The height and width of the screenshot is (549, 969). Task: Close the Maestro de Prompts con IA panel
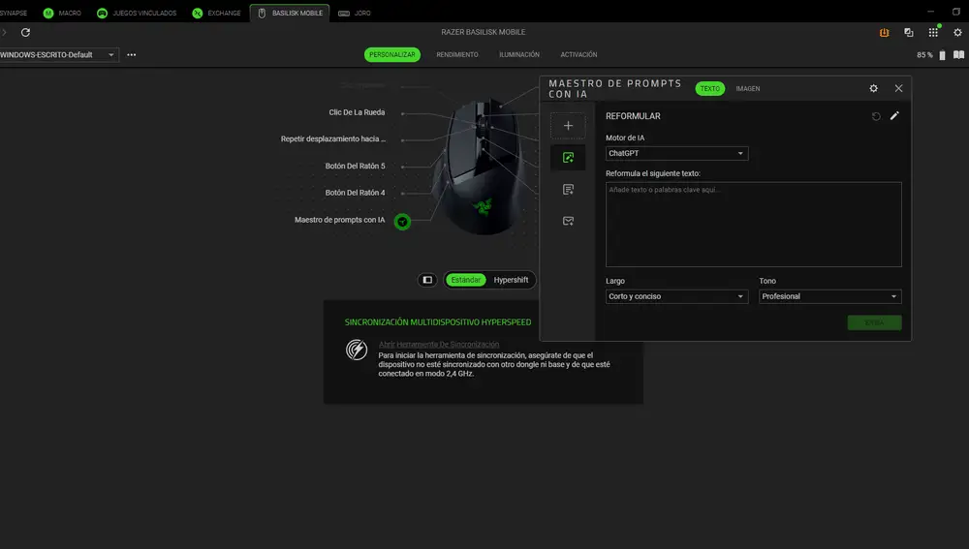tap(898, 88)
